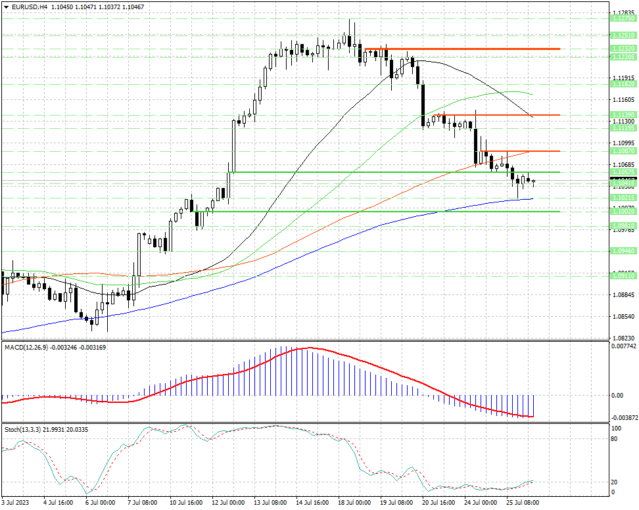Click the 1.11915 price scale value
Screen dimensions: 639x510
(x=623, y=78)
